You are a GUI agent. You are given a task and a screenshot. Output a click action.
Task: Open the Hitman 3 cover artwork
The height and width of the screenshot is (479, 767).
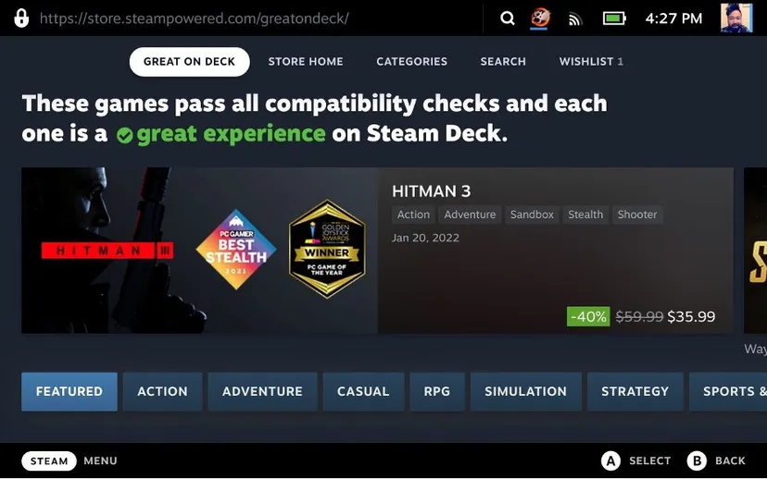[x=199, y=251]
